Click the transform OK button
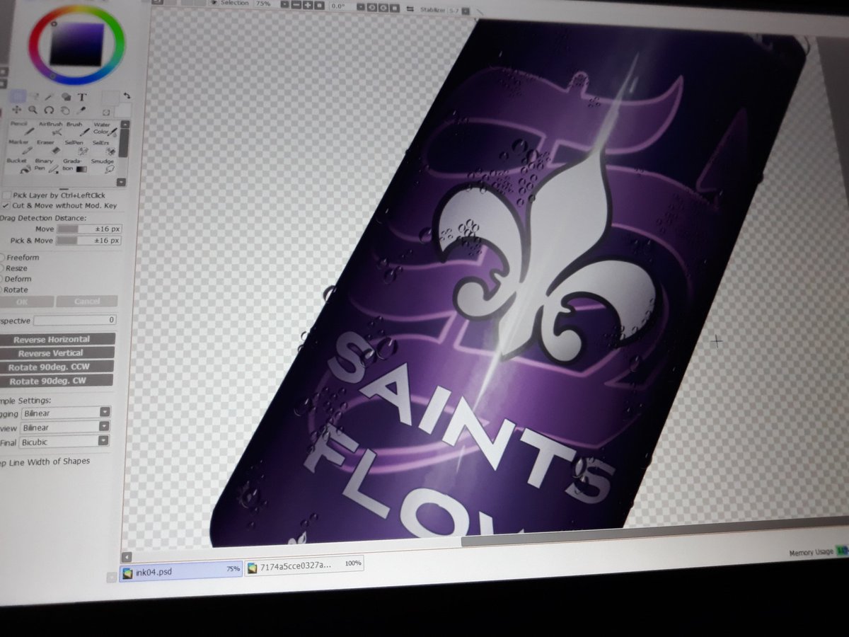 25,302
